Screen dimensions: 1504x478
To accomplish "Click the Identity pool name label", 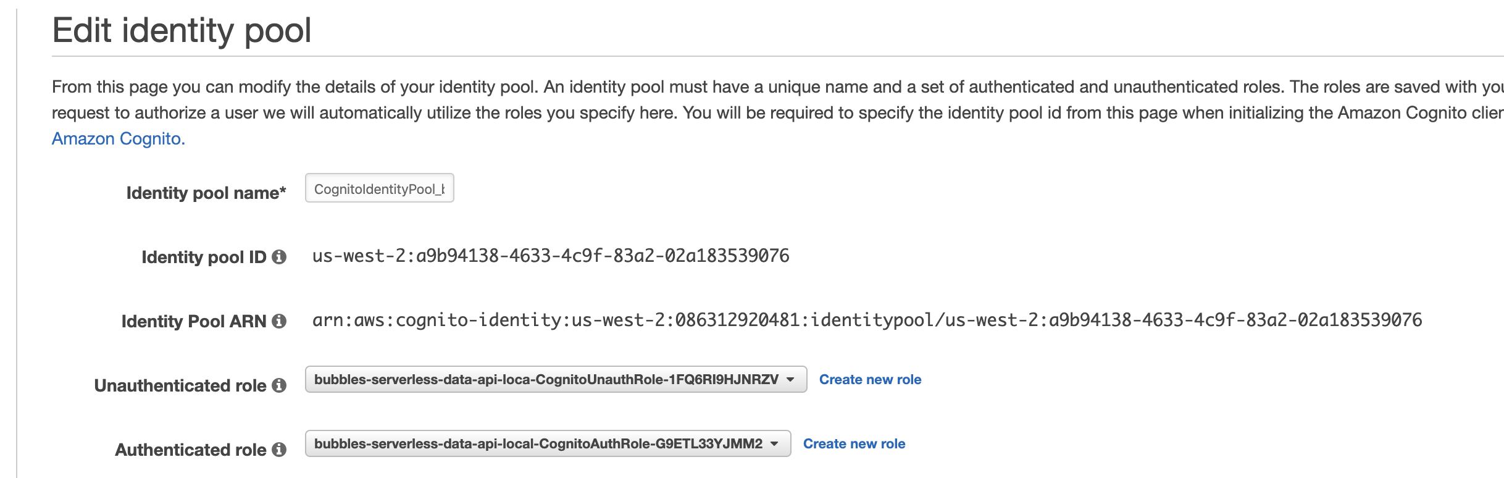I will point(206,192).
